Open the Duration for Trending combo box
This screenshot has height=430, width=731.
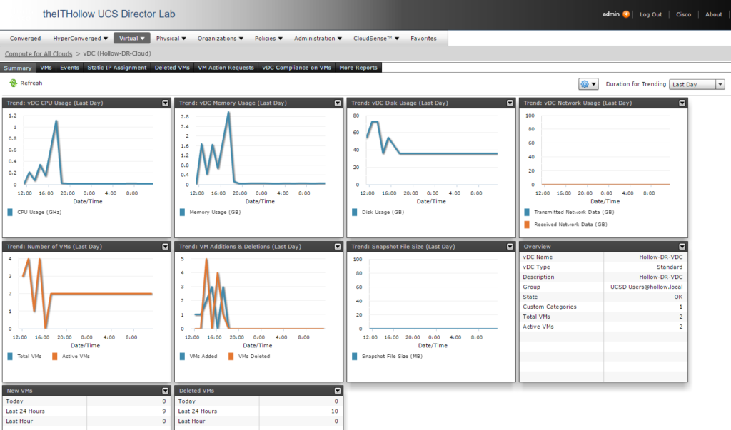click(x=697, y=84)
